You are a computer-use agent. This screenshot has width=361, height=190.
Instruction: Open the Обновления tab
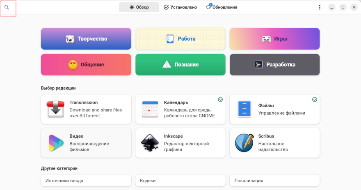[x=222, y=7]
